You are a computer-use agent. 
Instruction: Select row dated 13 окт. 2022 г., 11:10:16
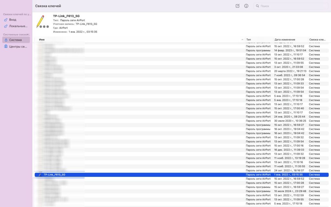coord(182,162)
